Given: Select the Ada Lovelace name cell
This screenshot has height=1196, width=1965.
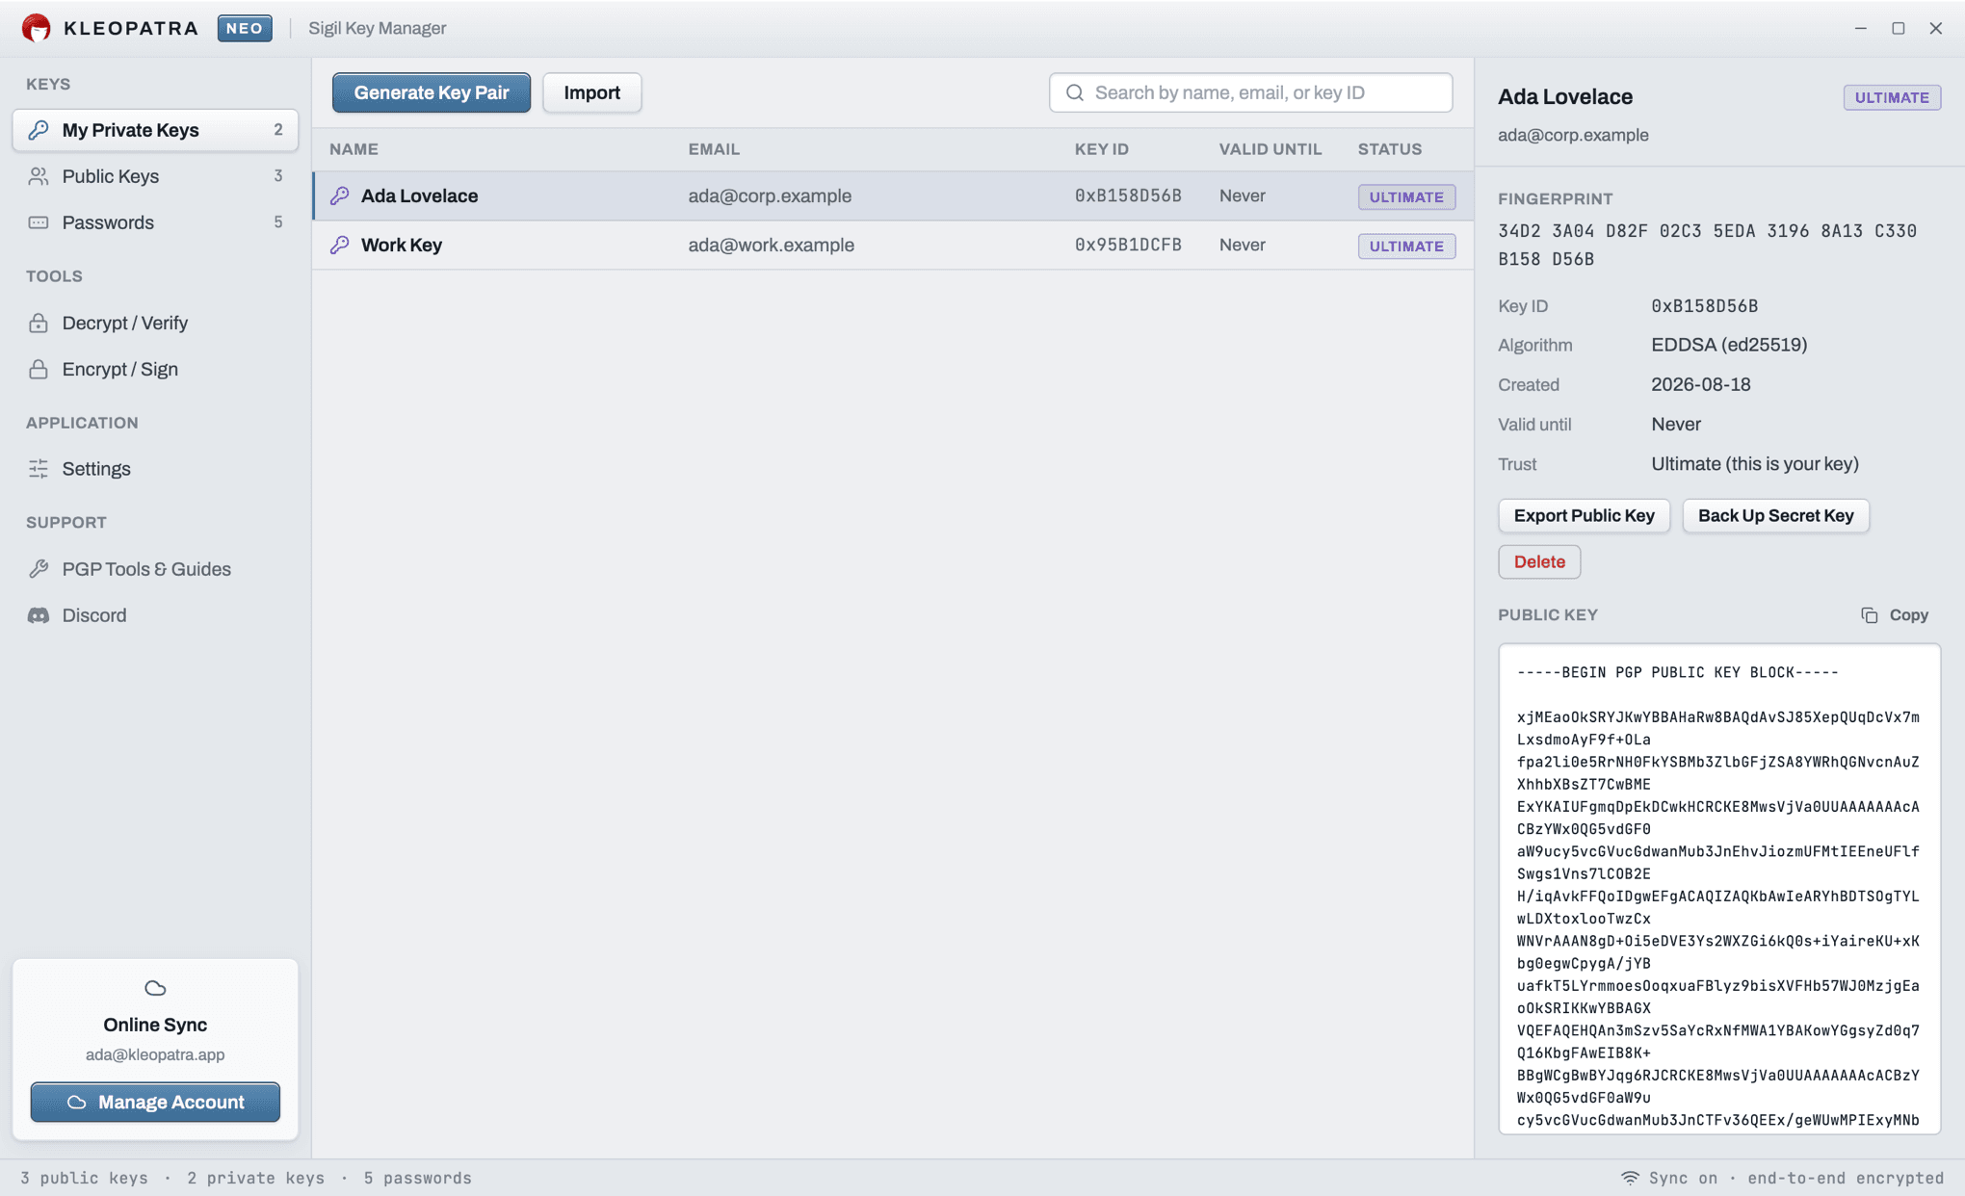Looking at the screenshot, I should click(x=419, y=195).
